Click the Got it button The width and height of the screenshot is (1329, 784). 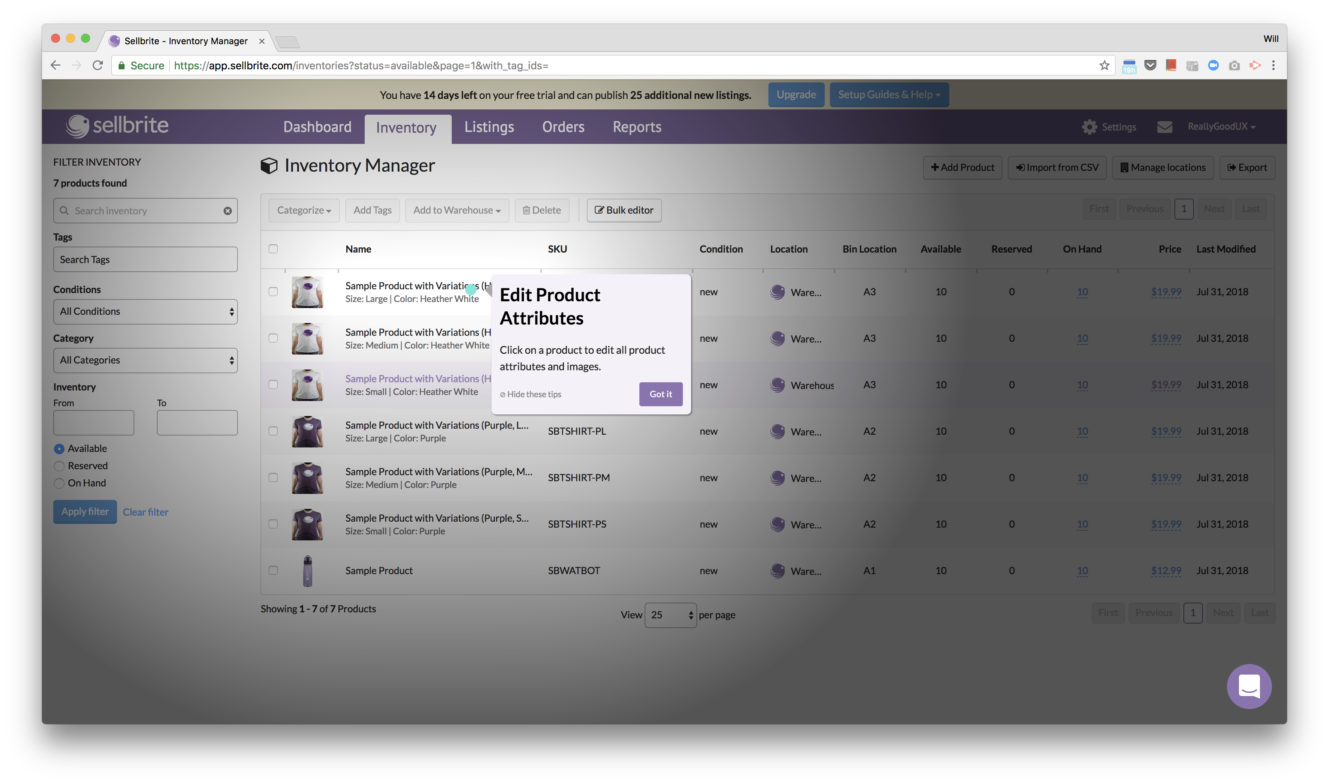660,394
